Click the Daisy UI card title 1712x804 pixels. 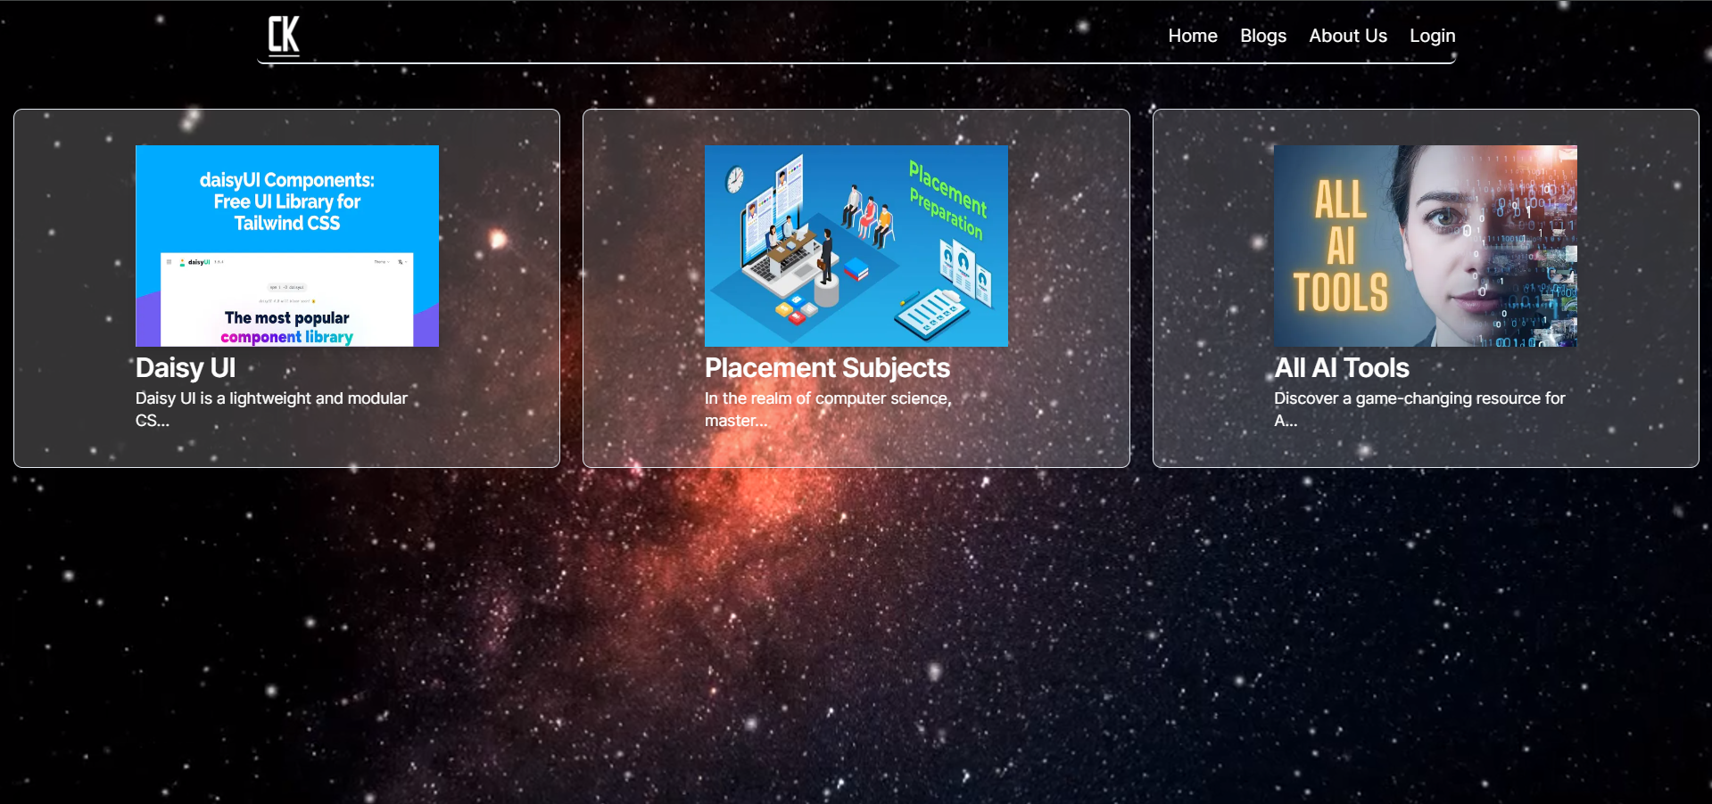pos(186,367)
